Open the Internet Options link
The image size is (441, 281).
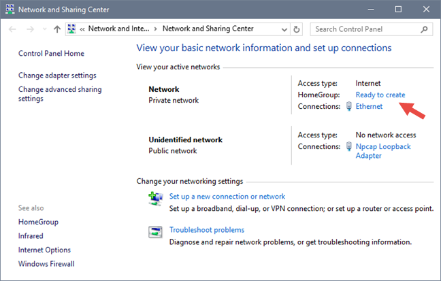pos(44,250)
